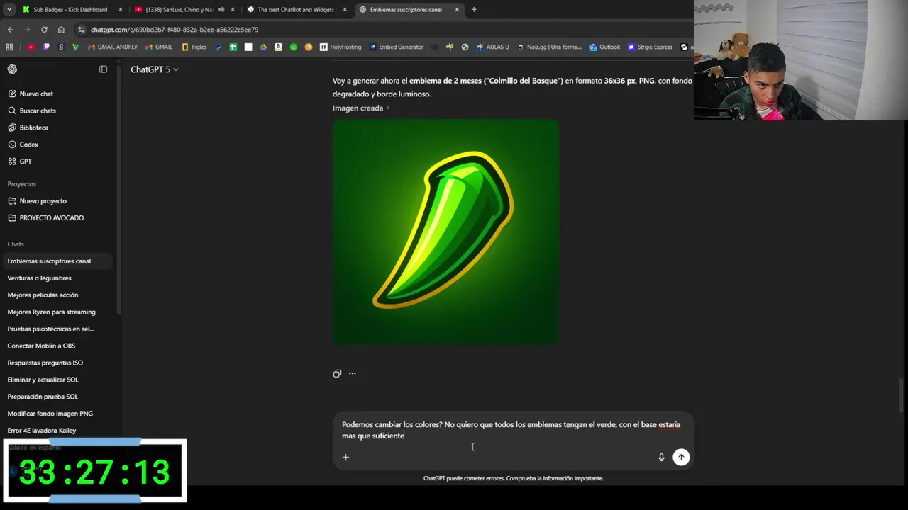Open the GMAIL ANDREY bookmark
The width and height of the screenshot is (908, 510).
[x=112, y=47]
